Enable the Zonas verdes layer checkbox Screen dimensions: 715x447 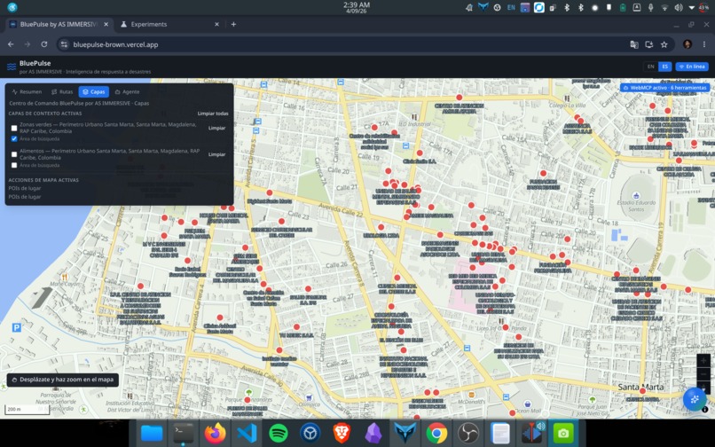click(14, 129)
